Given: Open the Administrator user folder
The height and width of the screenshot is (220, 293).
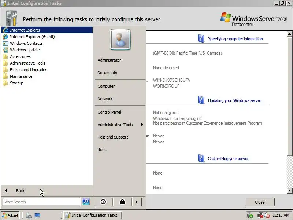Looking at the screenshot, I should point(109,60).
